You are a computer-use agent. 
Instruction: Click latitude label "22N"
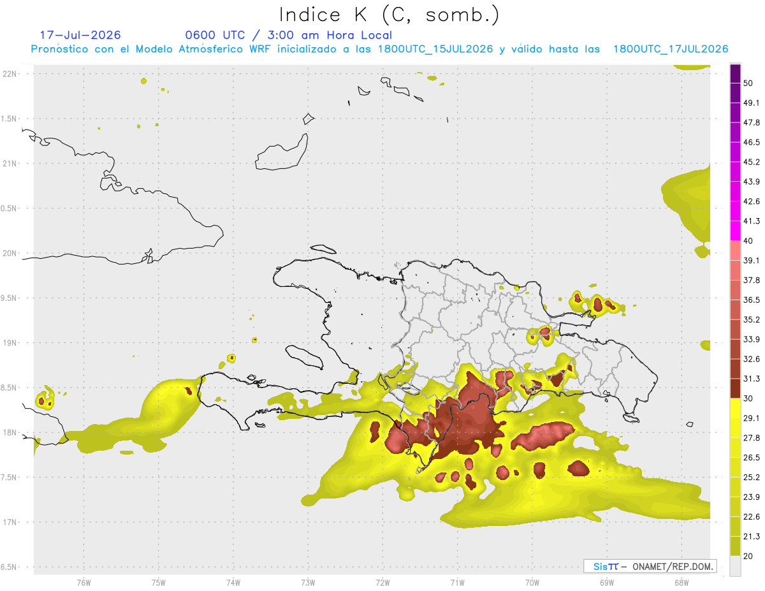click(11, 73)
